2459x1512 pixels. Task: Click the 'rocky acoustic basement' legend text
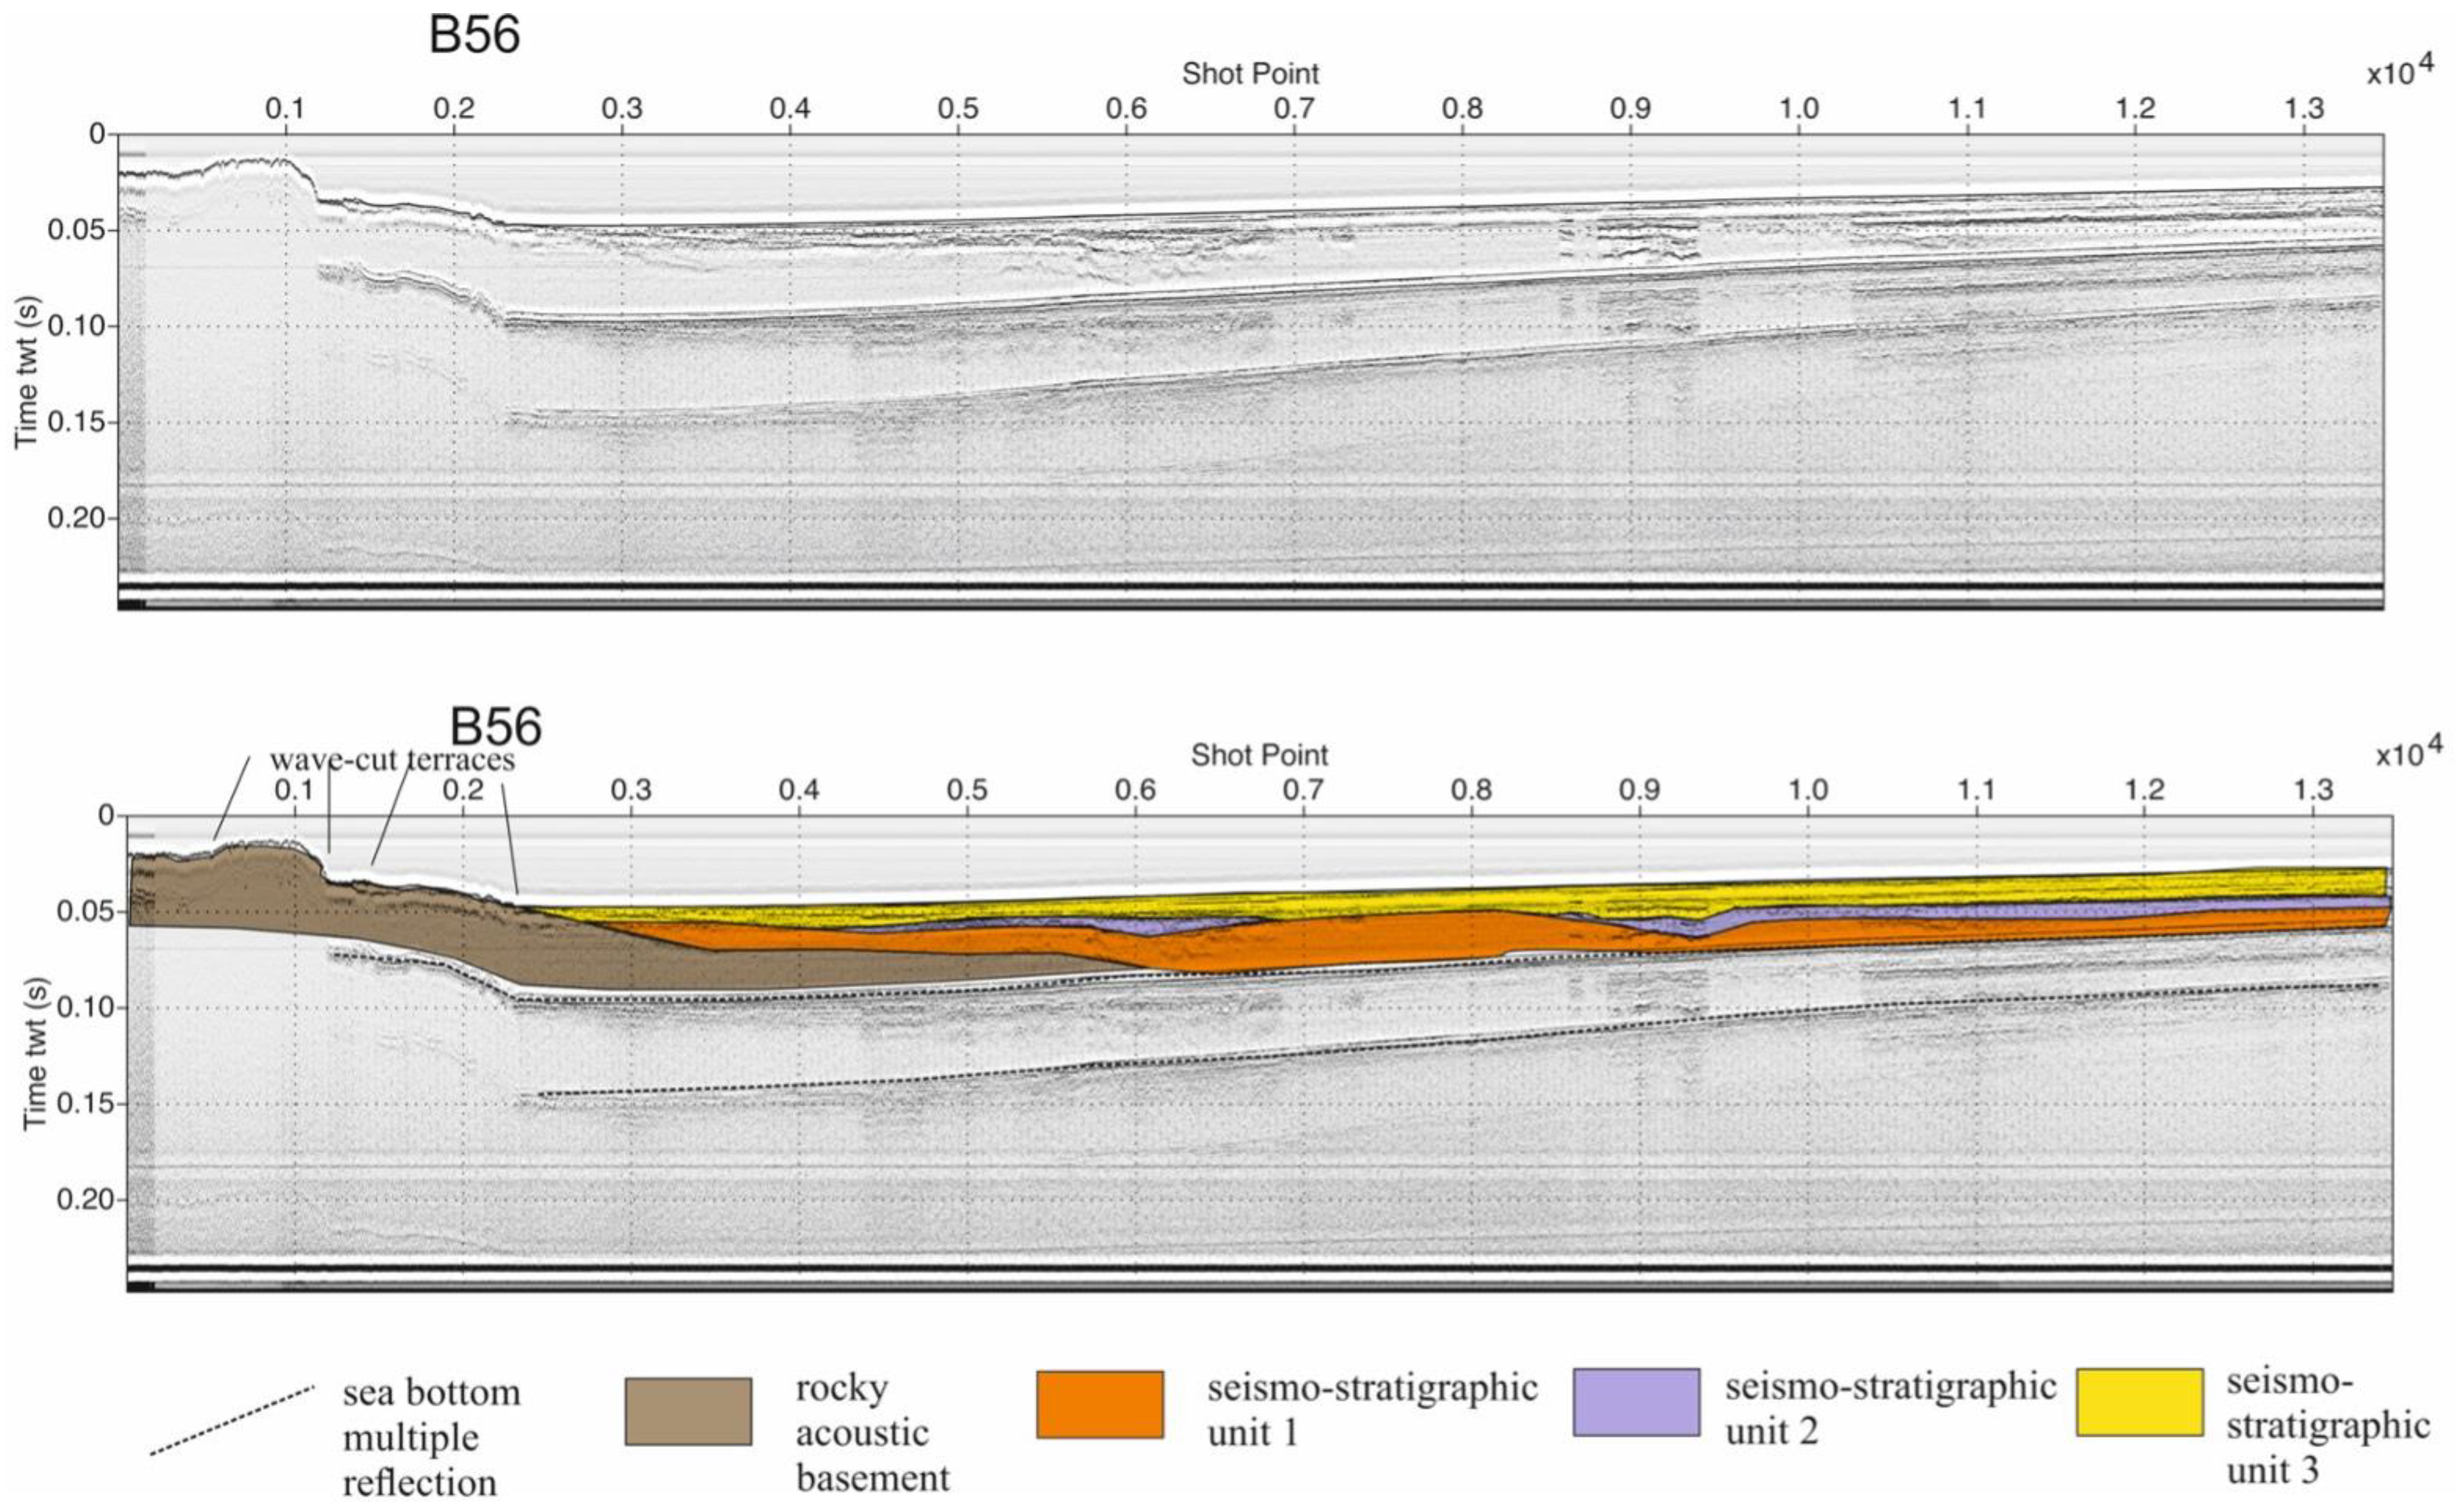click(x=871, y=1433)
